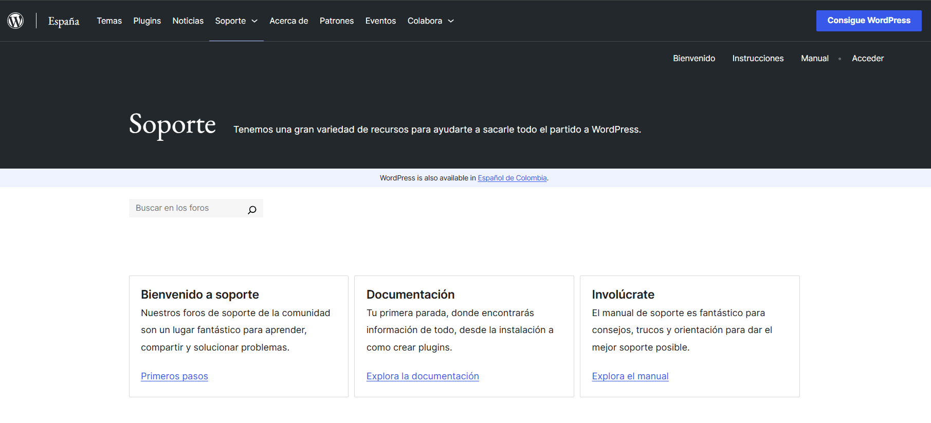Open the Acerca de menu item

[x=289, y=21]
